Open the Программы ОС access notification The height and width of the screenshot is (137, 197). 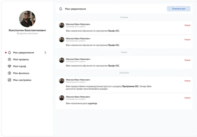pyautogui.click(x=124, y=85)
